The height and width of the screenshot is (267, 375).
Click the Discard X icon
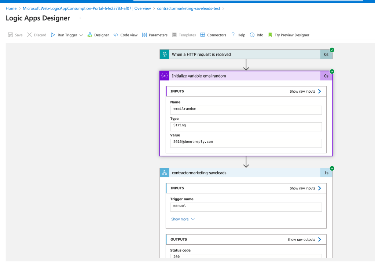tap(29, 35)
